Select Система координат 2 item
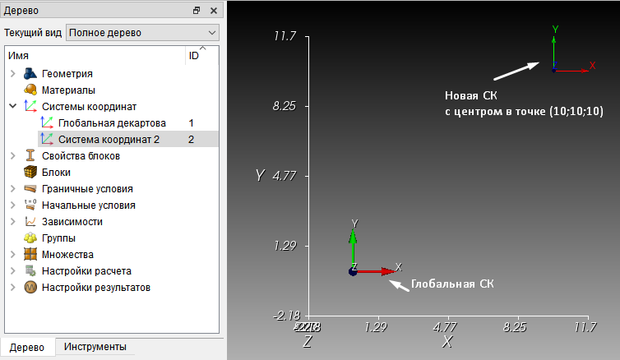 pos(109,140)
